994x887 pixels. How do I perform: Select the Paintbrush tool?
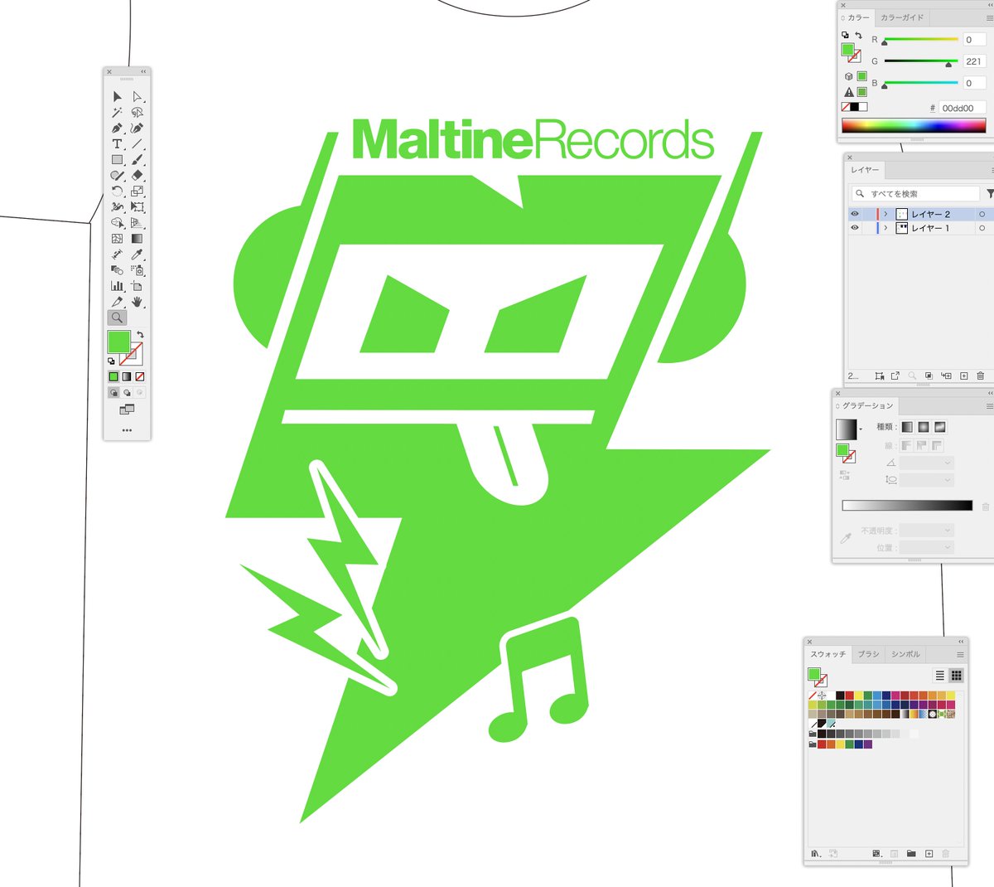tap(138, 160)
